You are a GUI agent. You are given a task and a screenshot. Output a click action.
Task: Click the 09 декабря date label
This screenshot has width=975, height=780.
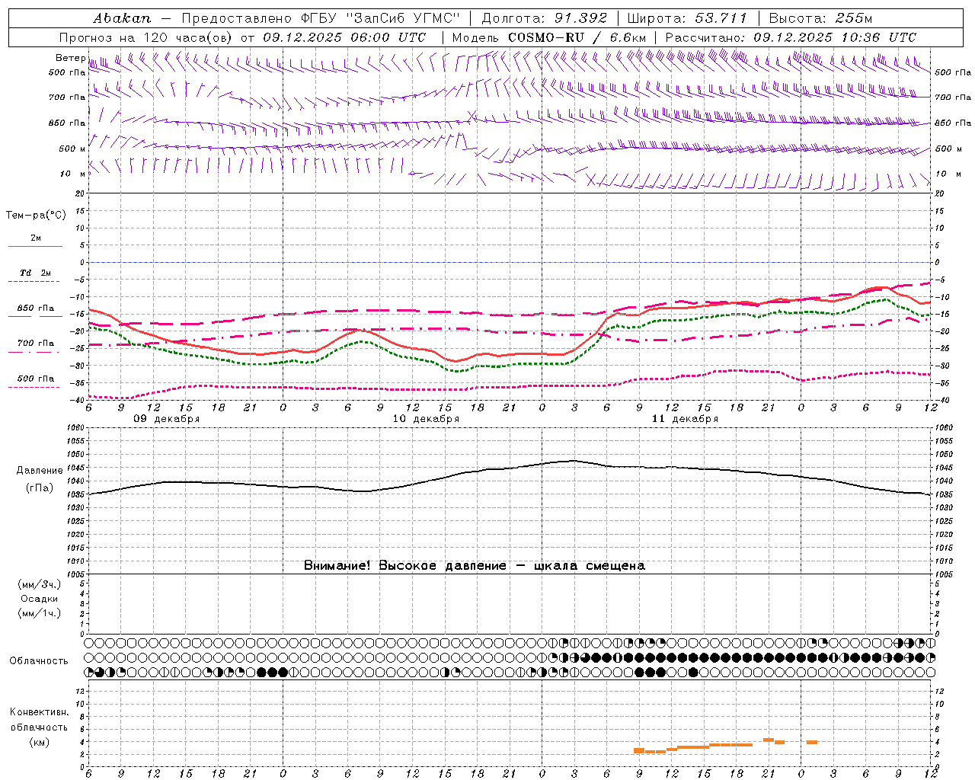167,419
